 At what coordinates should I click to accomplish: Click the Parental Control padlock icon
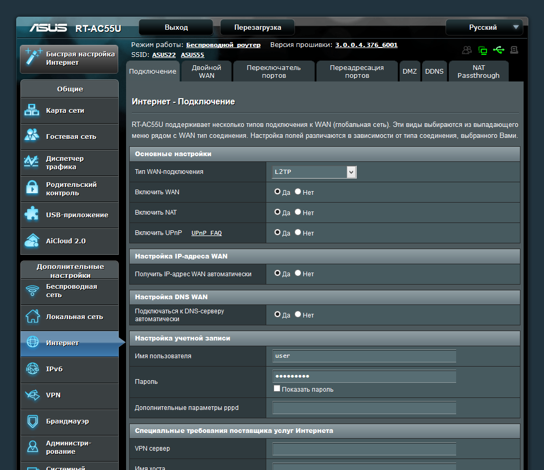click(32, 188)
